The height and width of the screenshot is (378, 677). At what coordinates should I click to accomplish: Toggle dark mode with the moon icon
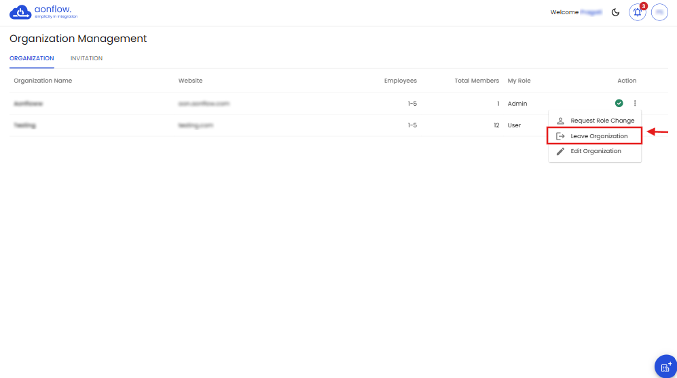pyautogui.click(x=616, y=12)
